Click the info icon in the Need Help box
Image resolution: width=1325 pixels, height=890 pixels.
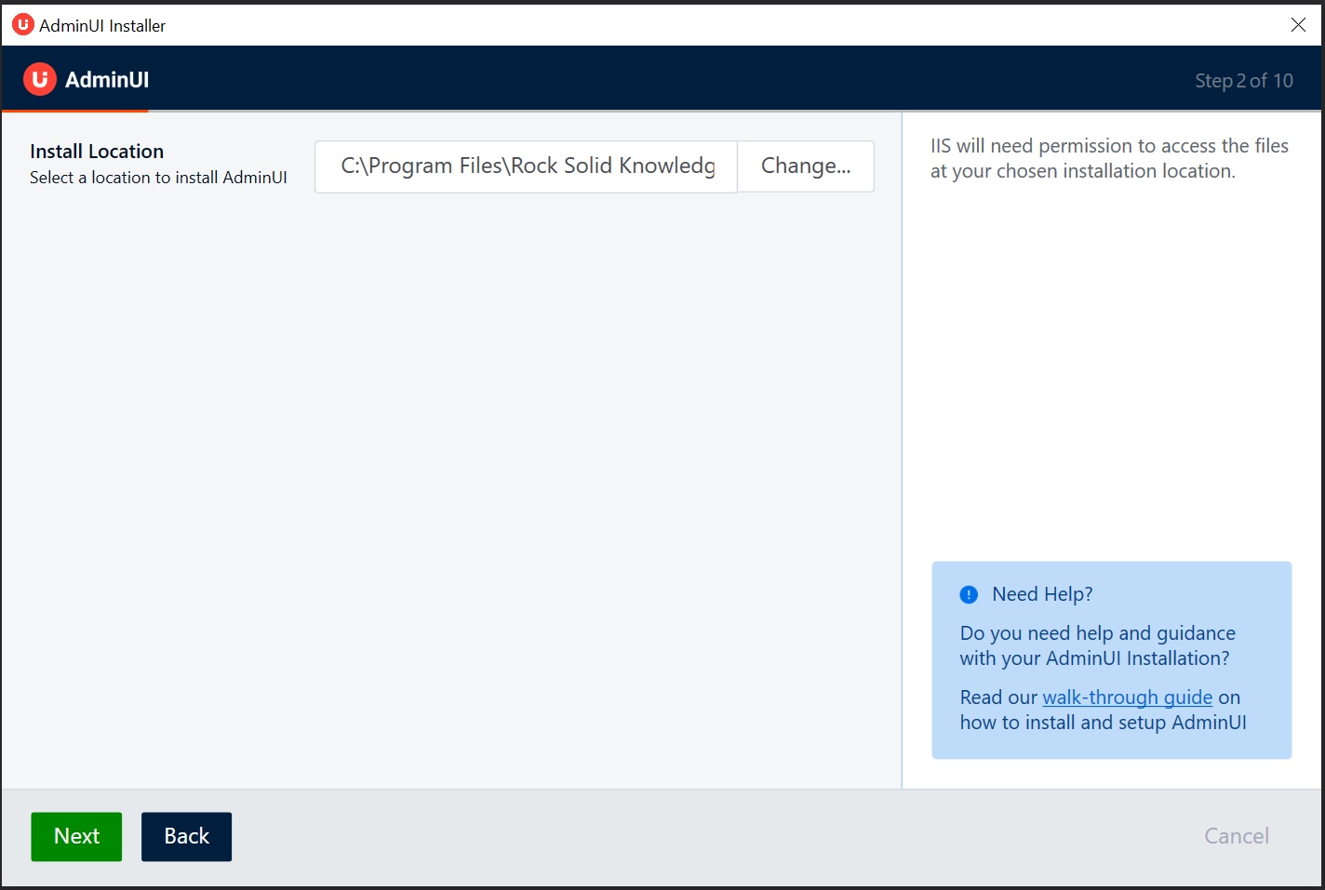coord(969,593)
